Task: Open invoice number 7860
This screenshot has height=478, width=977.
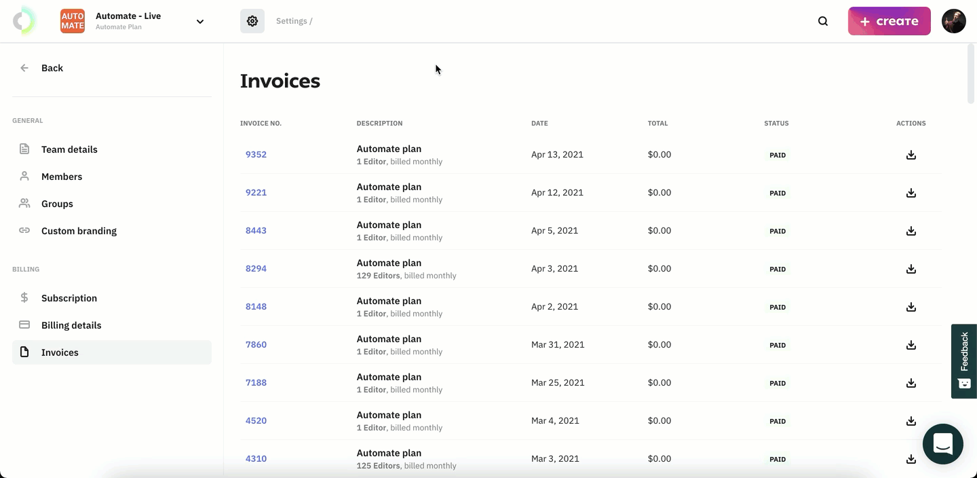Action: [x=256, y=345]
